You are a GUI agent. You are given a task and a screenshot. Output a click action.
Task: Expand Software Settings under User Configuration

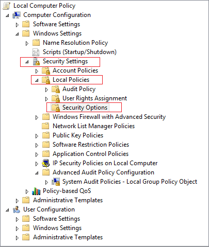pyautogui.click(x=17, y=219)
